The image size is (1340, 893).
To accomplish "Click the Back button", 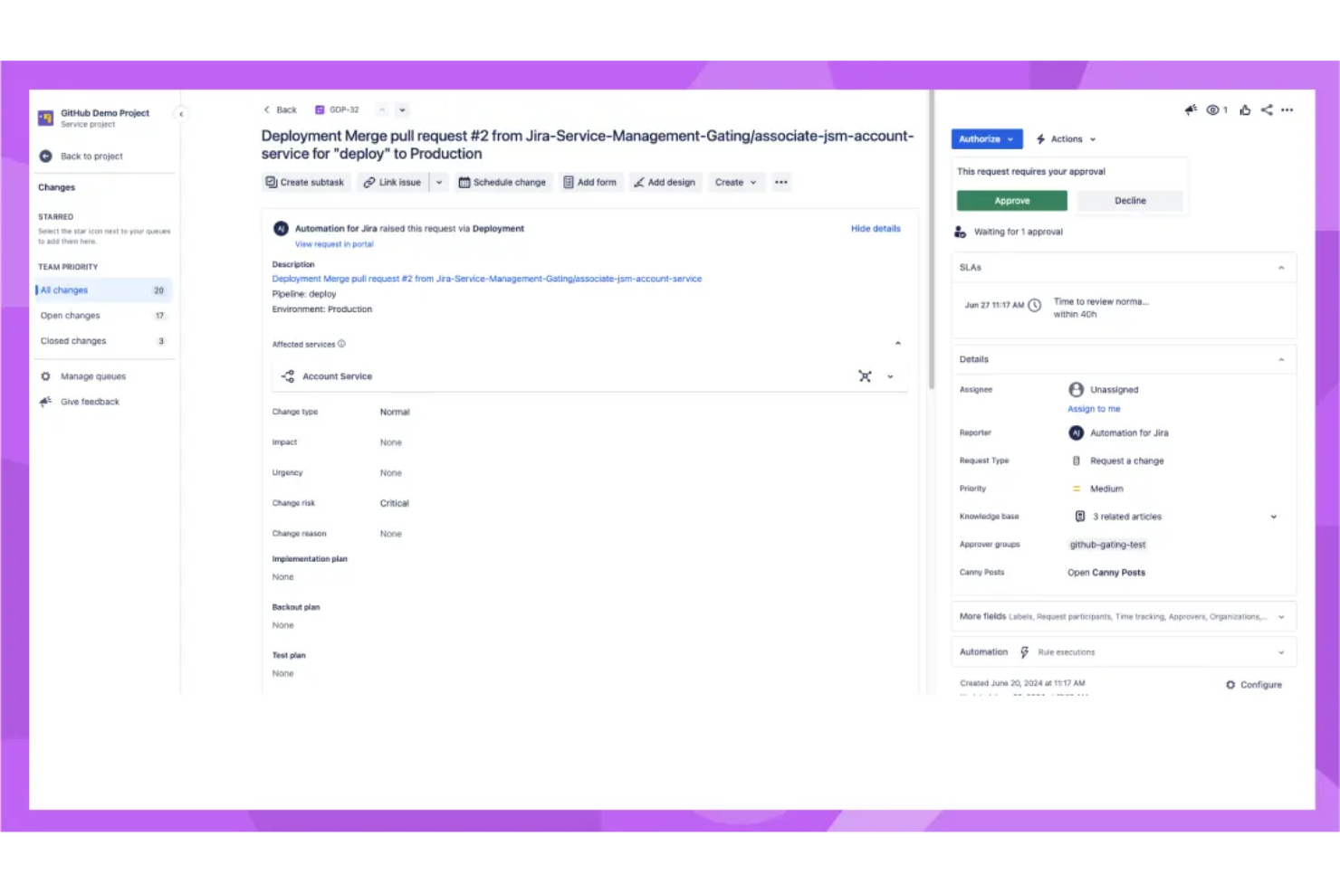I will click(280, 109).
